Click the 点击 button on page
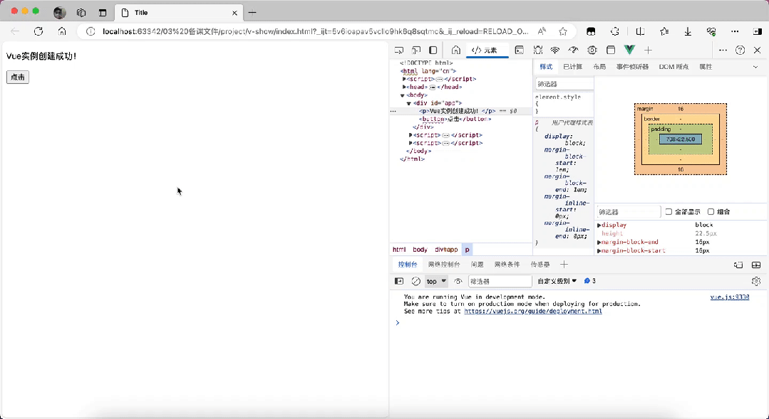The height and width of the screenshot is (419, 769). (x=18, y=77)
